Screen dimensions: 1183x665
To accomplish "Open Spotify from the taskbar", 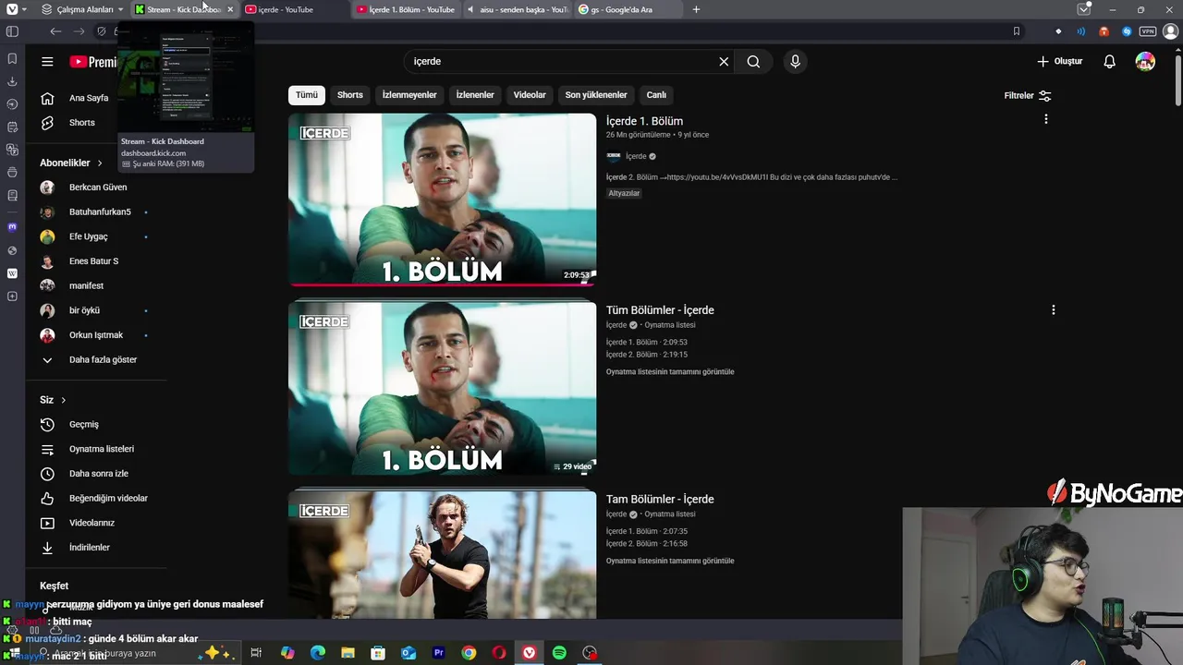I will click(x=559, y=653).
